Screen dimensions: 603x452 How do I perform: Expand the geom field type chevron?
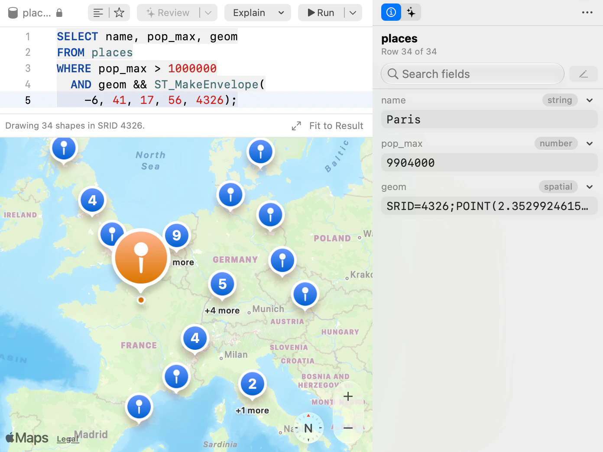point(590,187)
